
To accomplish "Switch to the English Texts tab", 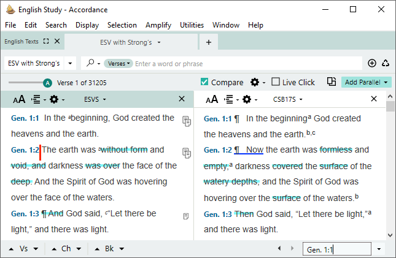I will pos(21,42).
